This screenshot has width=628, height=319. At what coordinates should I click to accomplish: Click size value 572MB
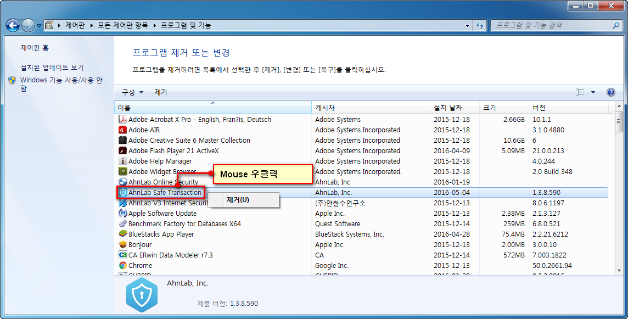click(514, 255)
